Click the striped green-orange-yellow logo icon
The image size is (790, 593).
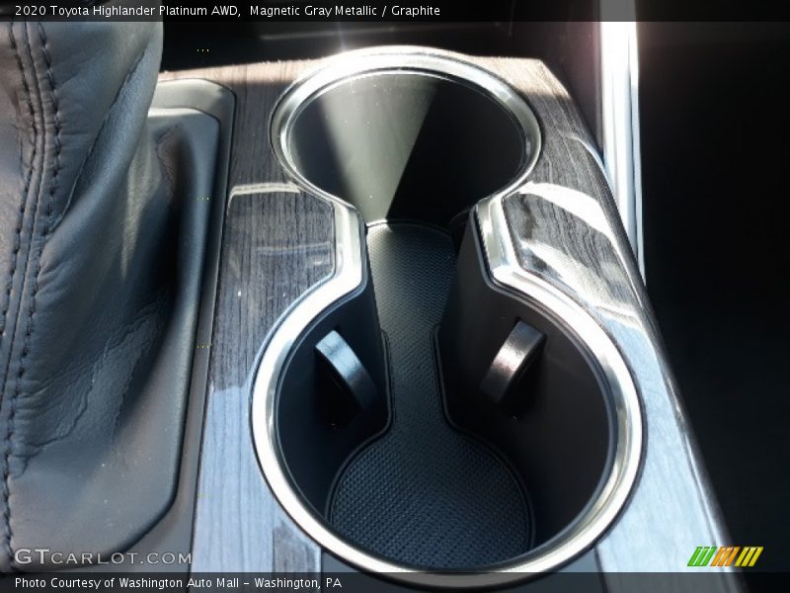pos(725,556)
